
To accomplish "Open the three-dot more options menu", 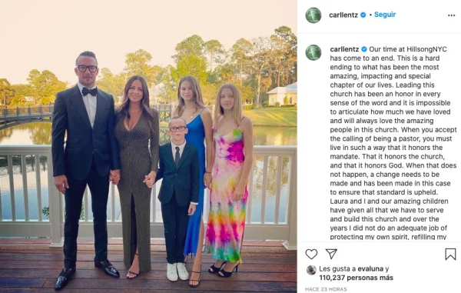I will click(451, 15).
